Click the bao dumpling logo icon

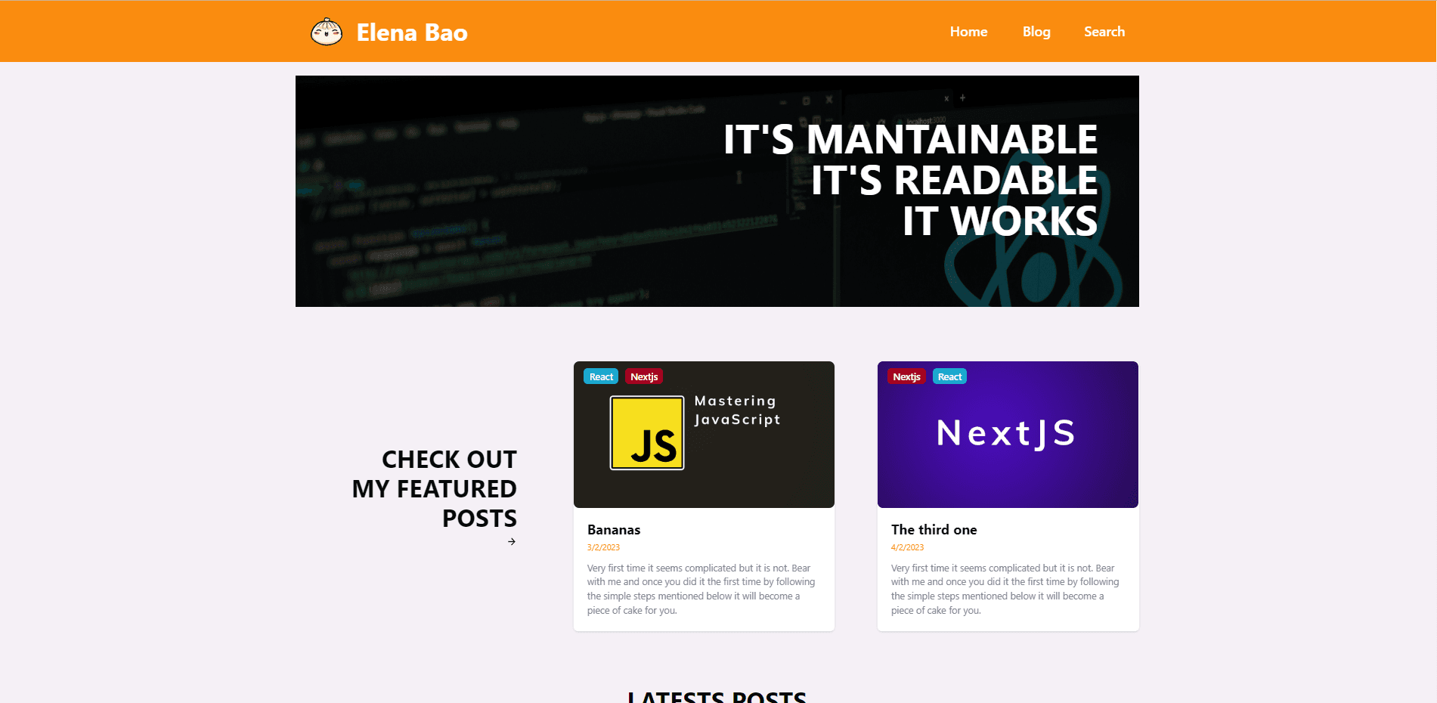pos(327,32)
